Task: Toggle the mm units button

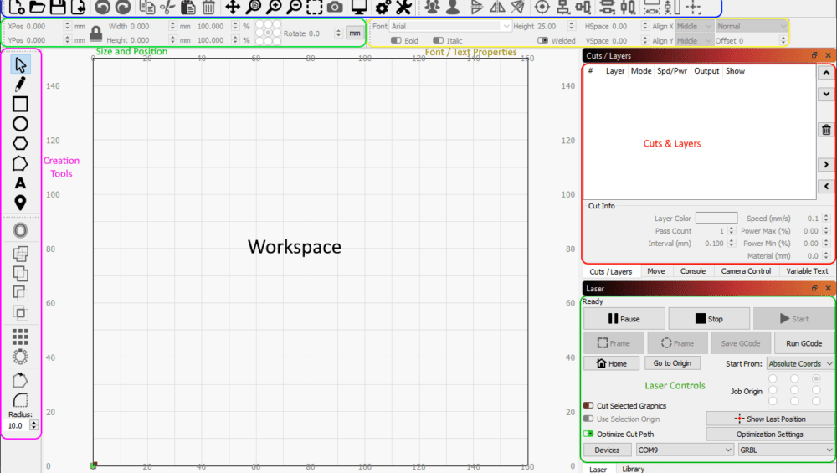Action: click(354, 33)
